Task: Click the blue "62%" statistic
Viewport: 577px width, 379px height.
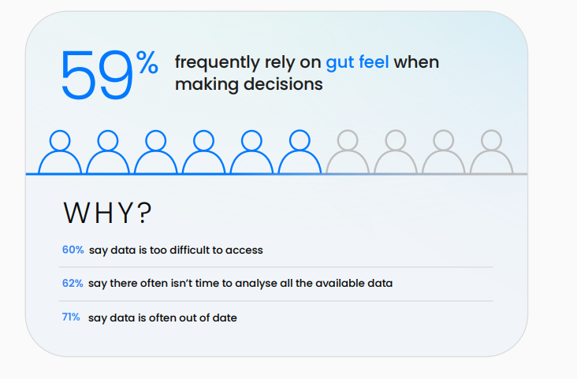Action: point(73,283)
